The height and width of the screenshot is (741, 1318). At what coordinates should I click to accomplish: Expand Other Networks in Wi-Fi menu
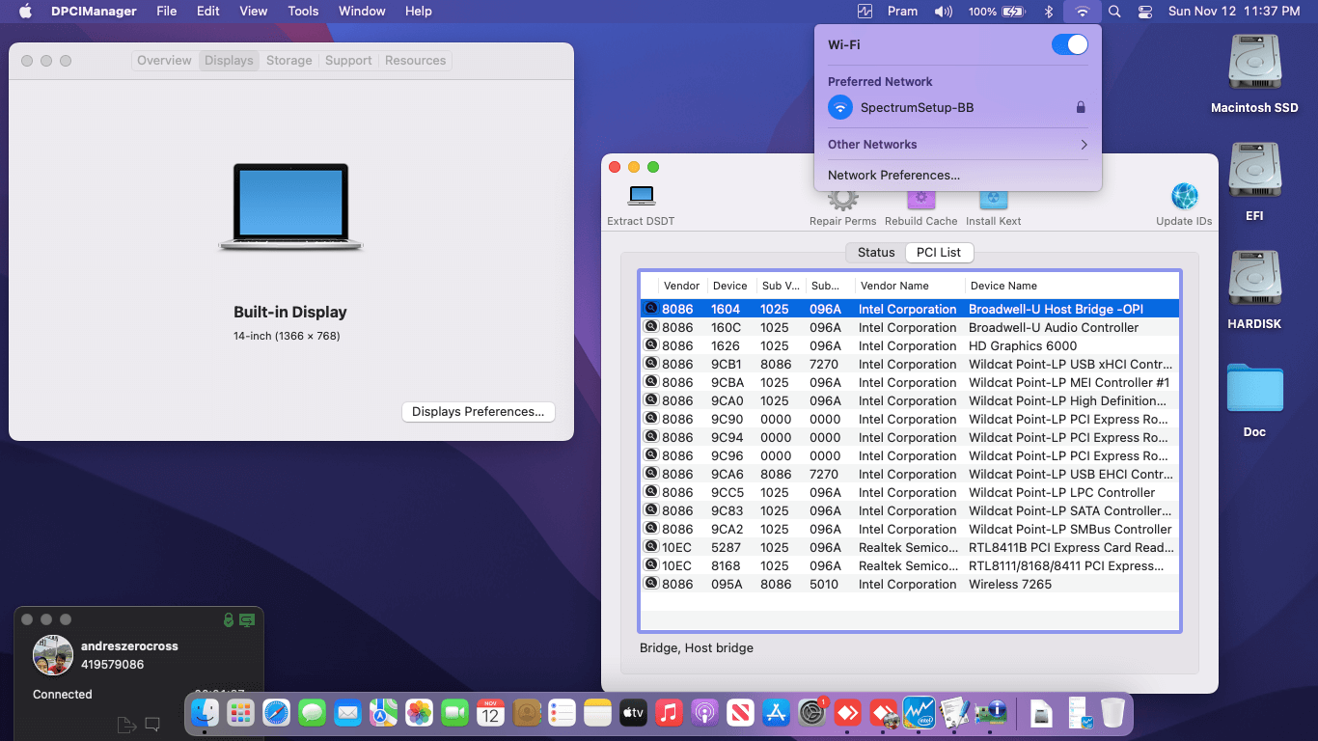coord(957,144)
